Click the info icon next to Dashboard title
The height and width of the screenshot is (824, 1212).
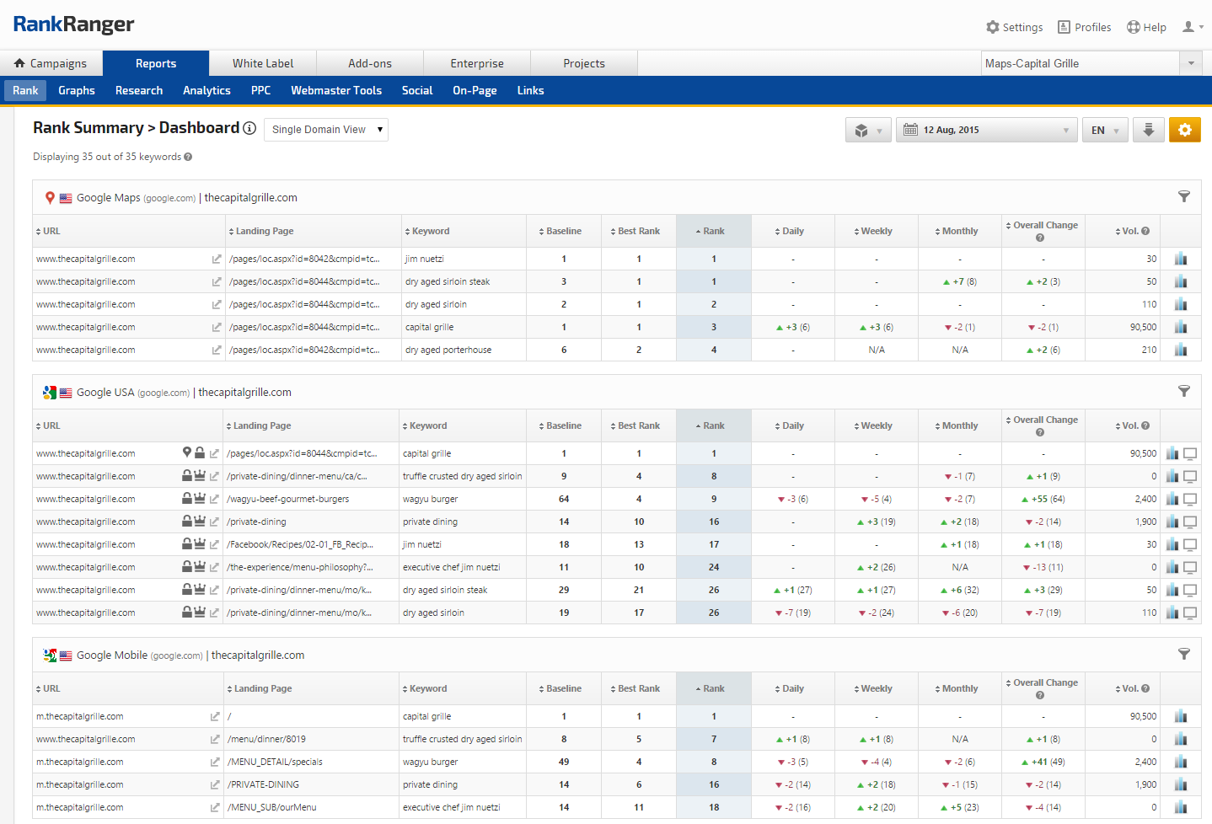249,128
